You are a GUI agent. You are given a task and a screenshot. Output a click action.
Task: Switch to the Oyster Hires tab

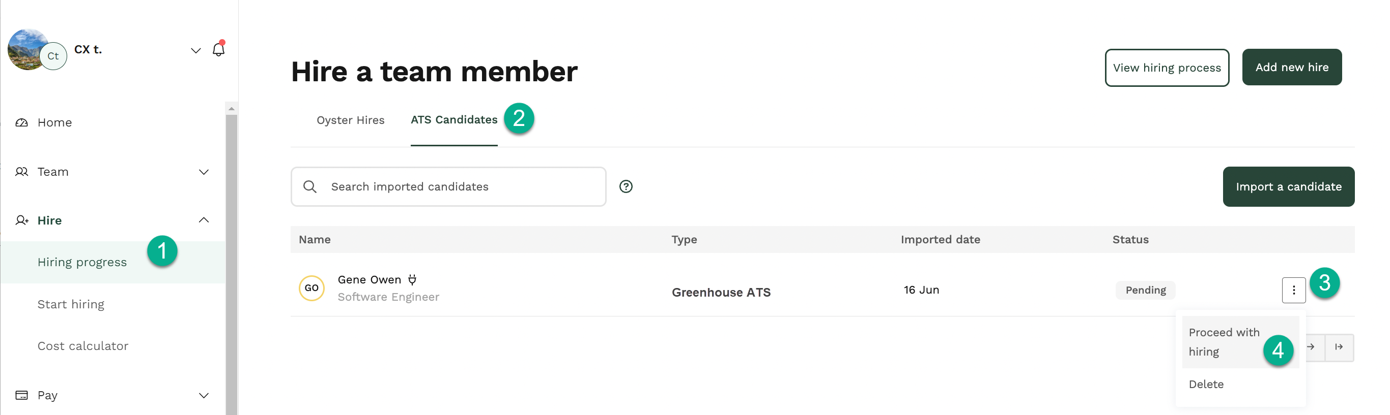tap(350, 120)
